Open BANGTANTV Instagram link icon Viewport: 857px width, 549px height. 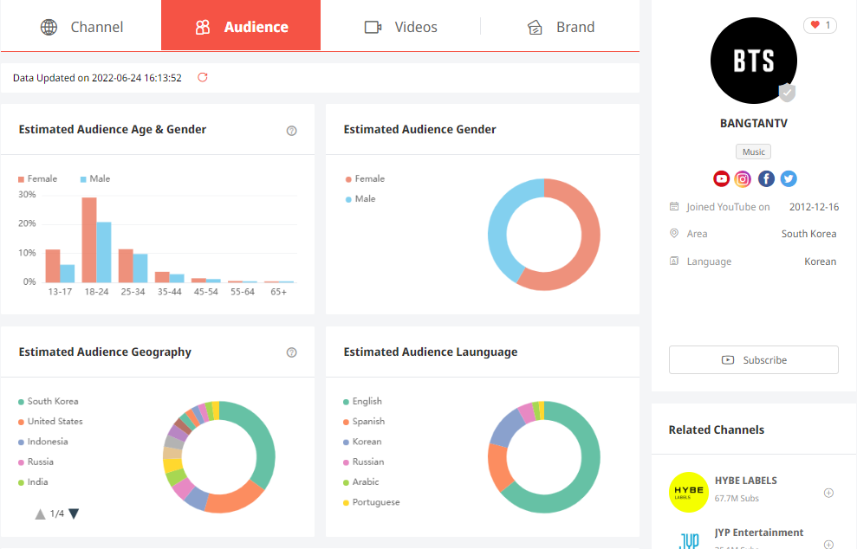pyautogui.click(x=743, y=178)
